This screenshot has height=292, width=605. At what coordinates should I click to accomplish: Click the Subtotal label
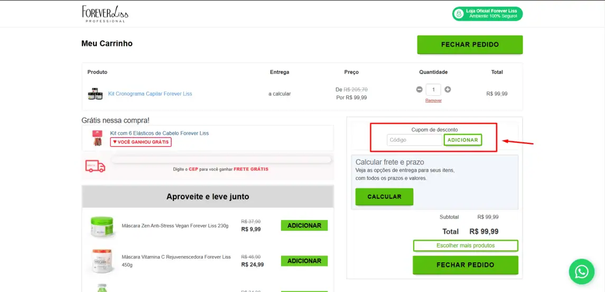pyautogui.click(x=449, y=217)
